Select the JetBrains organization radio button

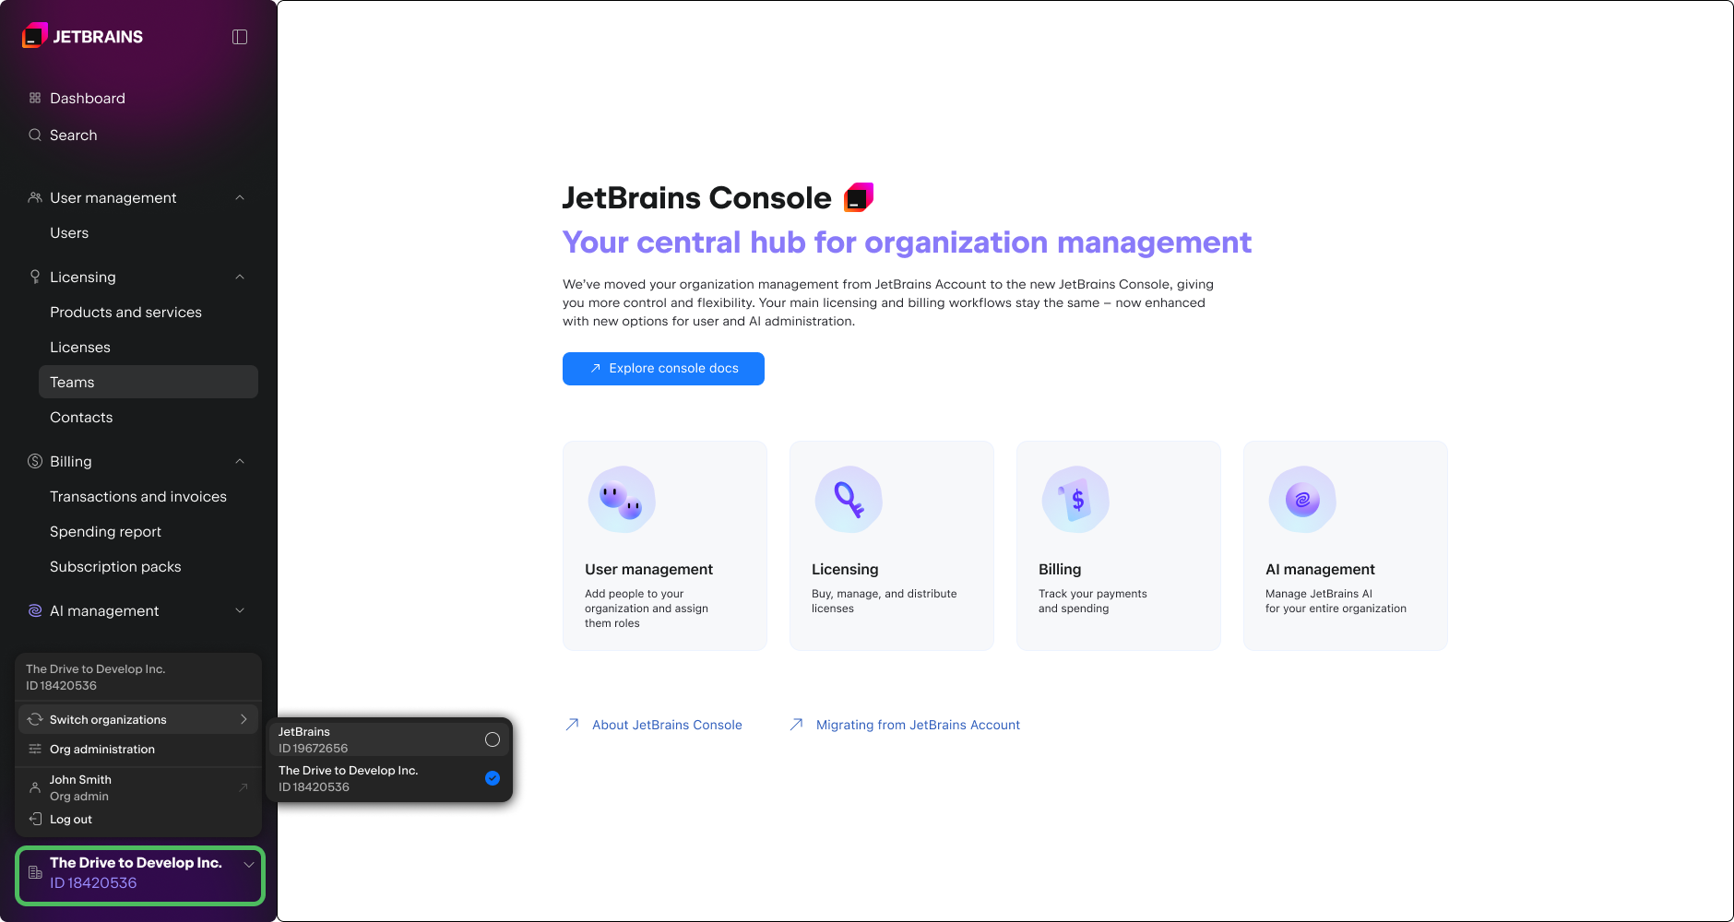[x=492, y=739]
